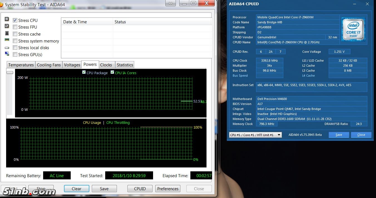Enable the Stress FPU checkbox
376x198 pixels.
coord(15,27)
